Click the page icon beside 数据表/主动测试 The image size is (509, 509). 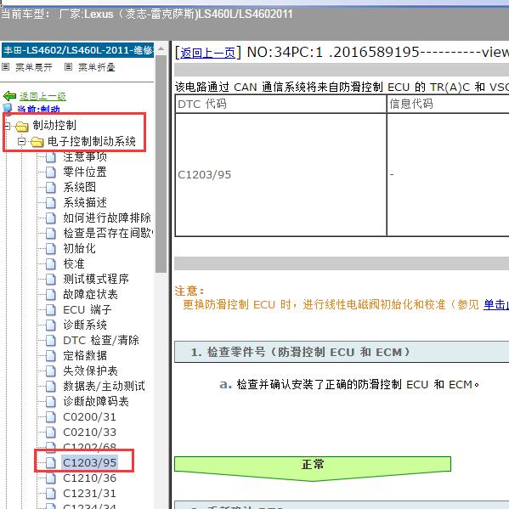[51, 386]
